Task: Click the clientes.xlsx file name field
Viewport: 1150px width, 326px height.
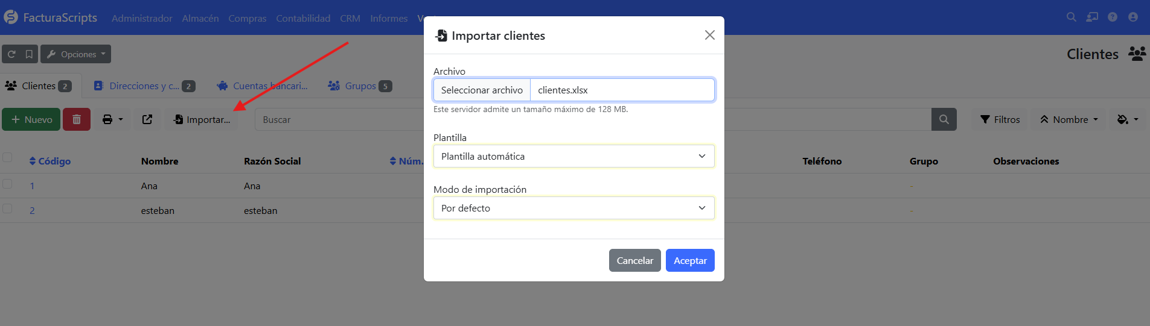Action: 622,90
